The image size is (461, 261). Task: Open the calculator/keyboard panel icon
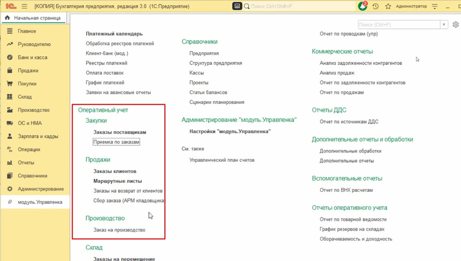(237, 6)
